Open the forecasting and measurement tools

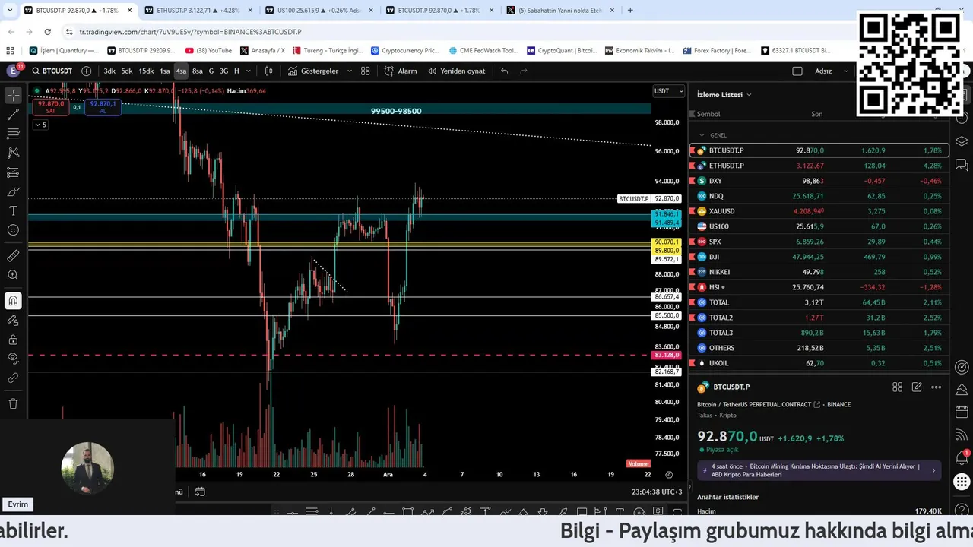point(13,172)
